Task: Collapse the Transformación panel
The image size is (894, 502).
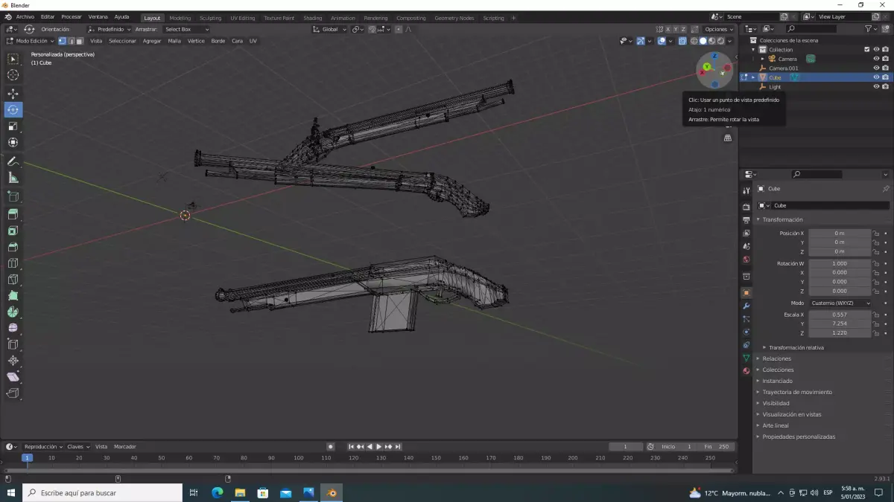Action: 782,219
